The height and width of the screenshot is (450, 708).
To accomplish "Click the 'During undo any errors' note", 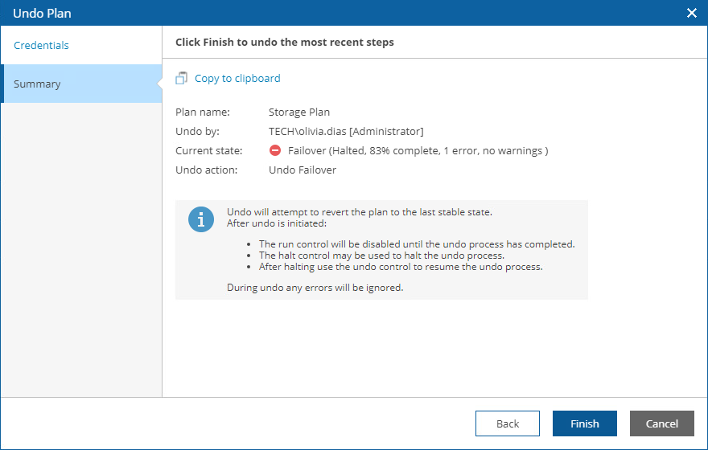I will 315,287.
